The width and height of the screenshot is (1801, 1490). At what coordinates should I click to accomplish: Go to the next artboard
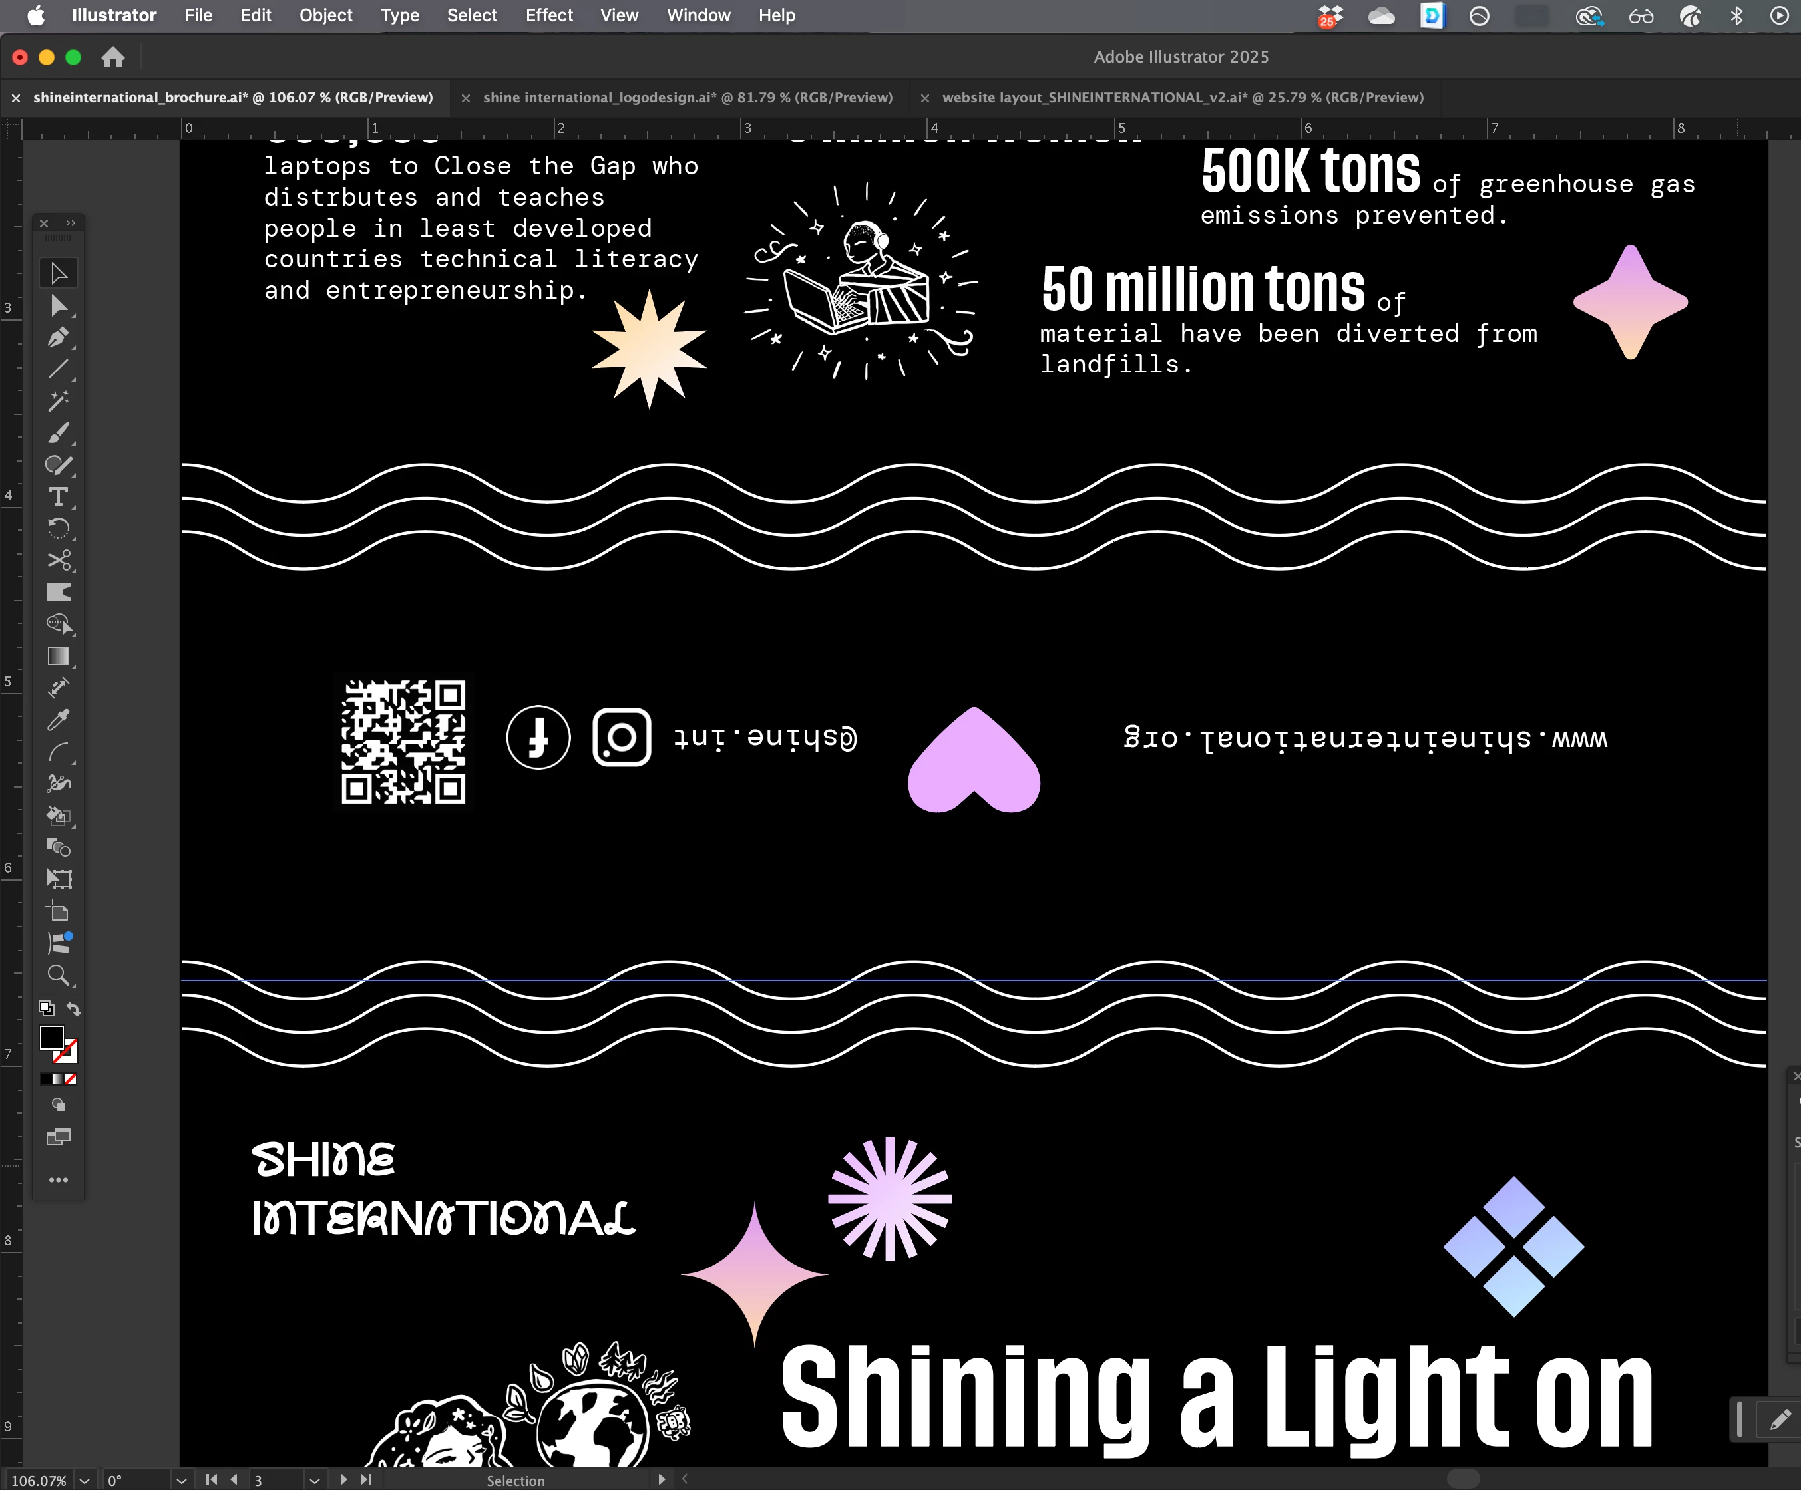coord(343,1480)
